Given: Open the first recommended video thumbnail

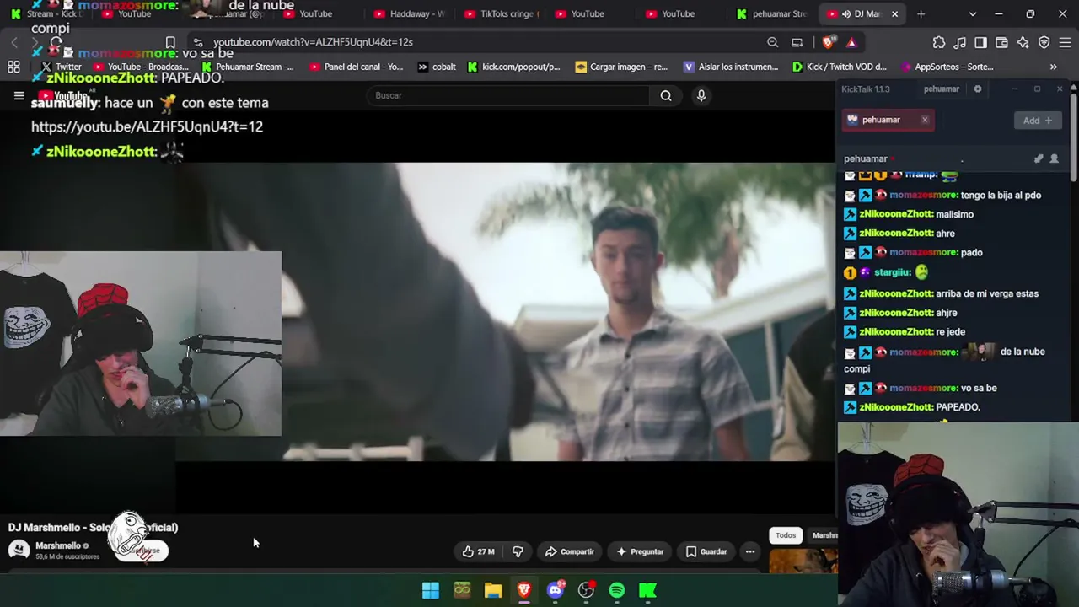Looking at the screenshot, I should 803,561.
